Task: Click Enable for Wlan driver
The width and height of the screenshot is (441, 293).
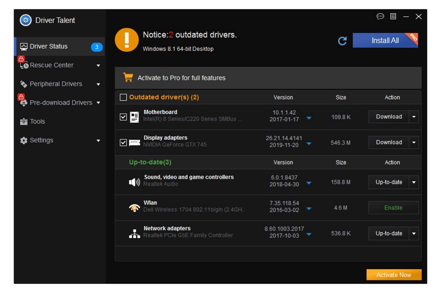Action: [x=393, y=208]
